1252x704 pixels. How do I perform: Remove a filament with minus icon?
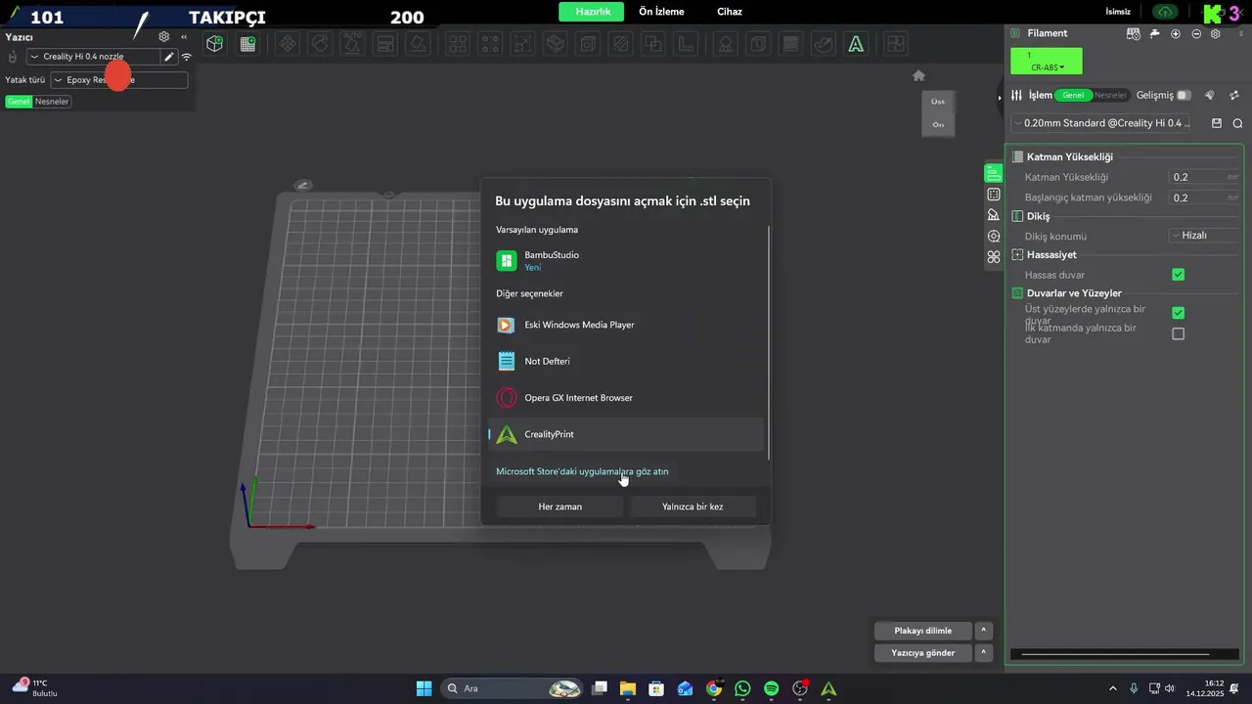[1195, 33]
